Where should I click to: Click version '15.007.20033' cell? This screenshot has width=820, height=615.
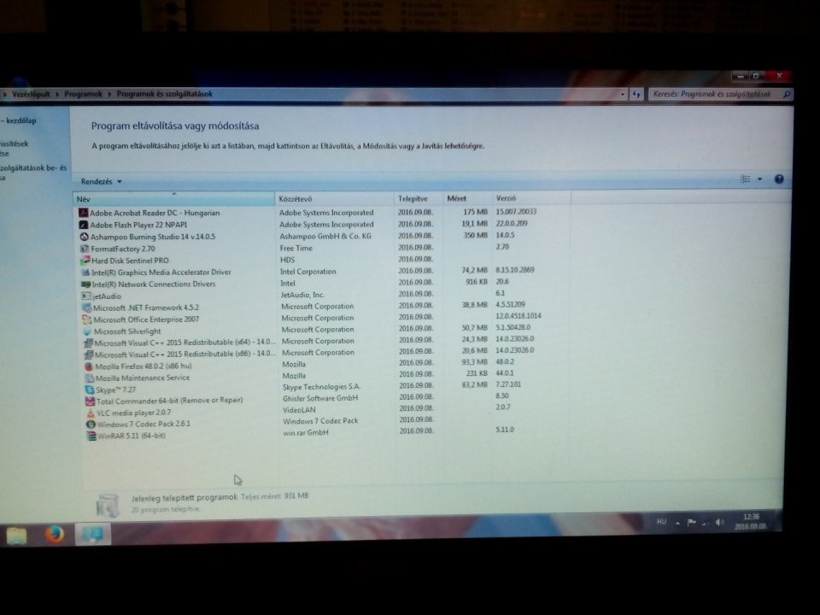516,211
